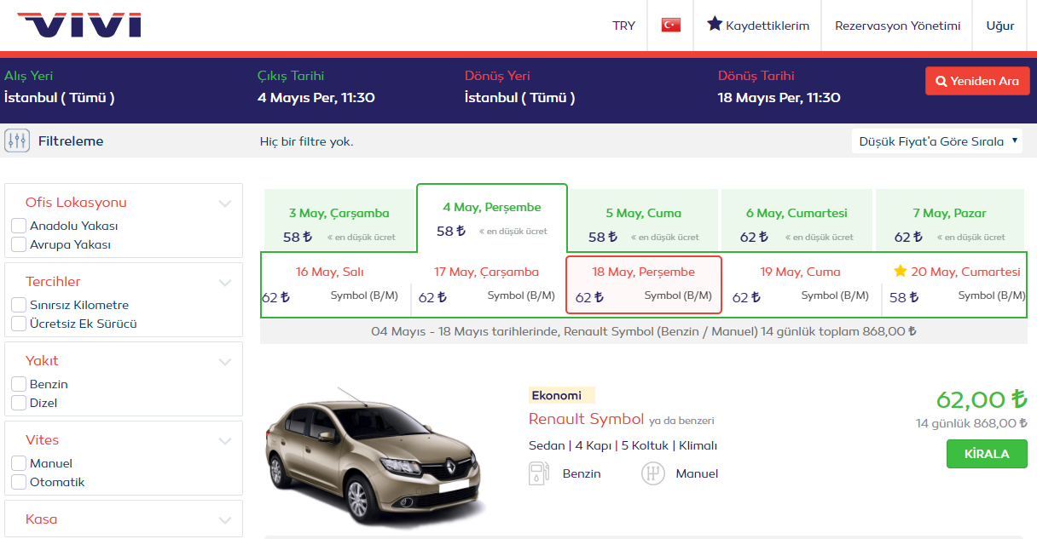Click 'Hiç bir filtre yok.' text

click(x=306, y=141)
